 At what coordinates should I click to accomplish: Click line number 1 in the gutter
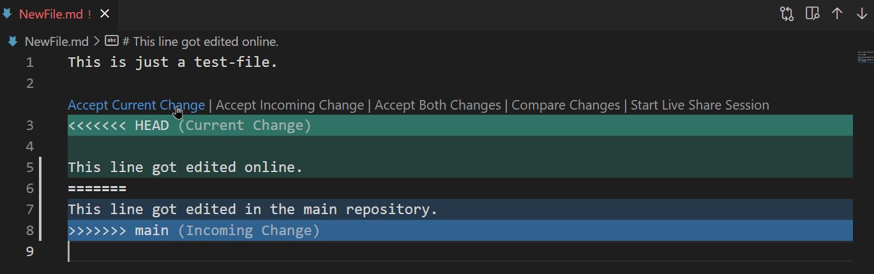(29, 62)
